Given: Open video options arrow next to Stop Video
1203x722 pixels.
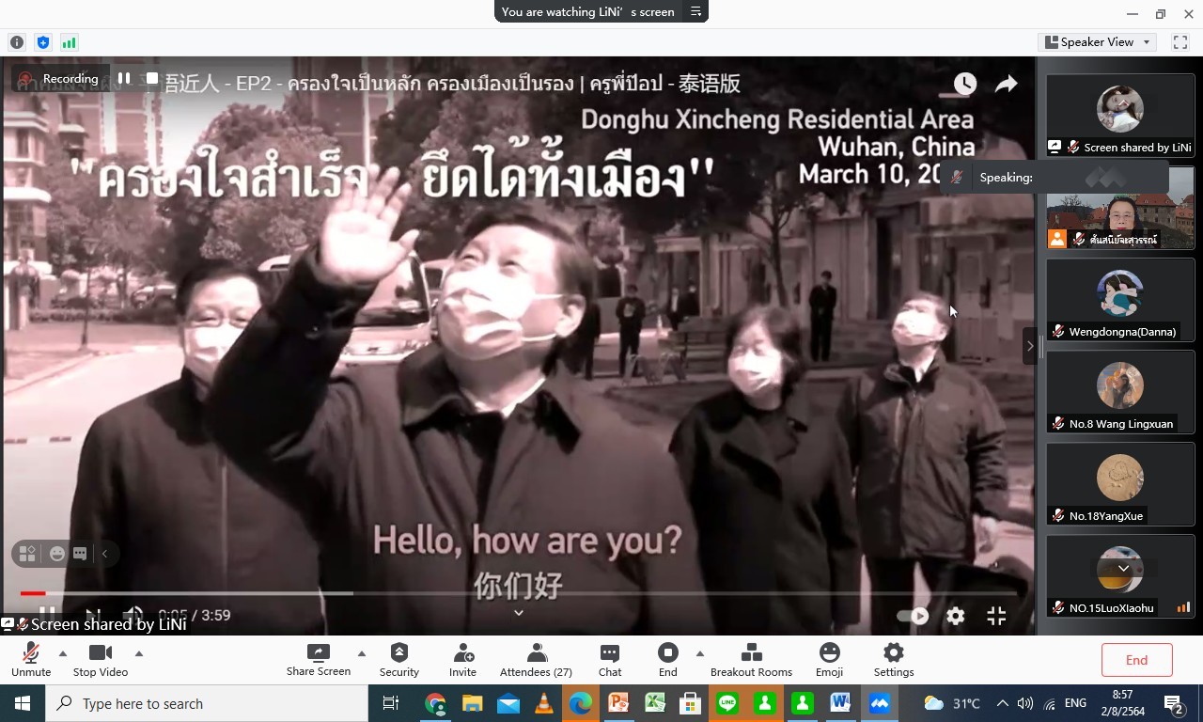Looking at the screenshot, I should pyautogui.click(x=139, y=653).
